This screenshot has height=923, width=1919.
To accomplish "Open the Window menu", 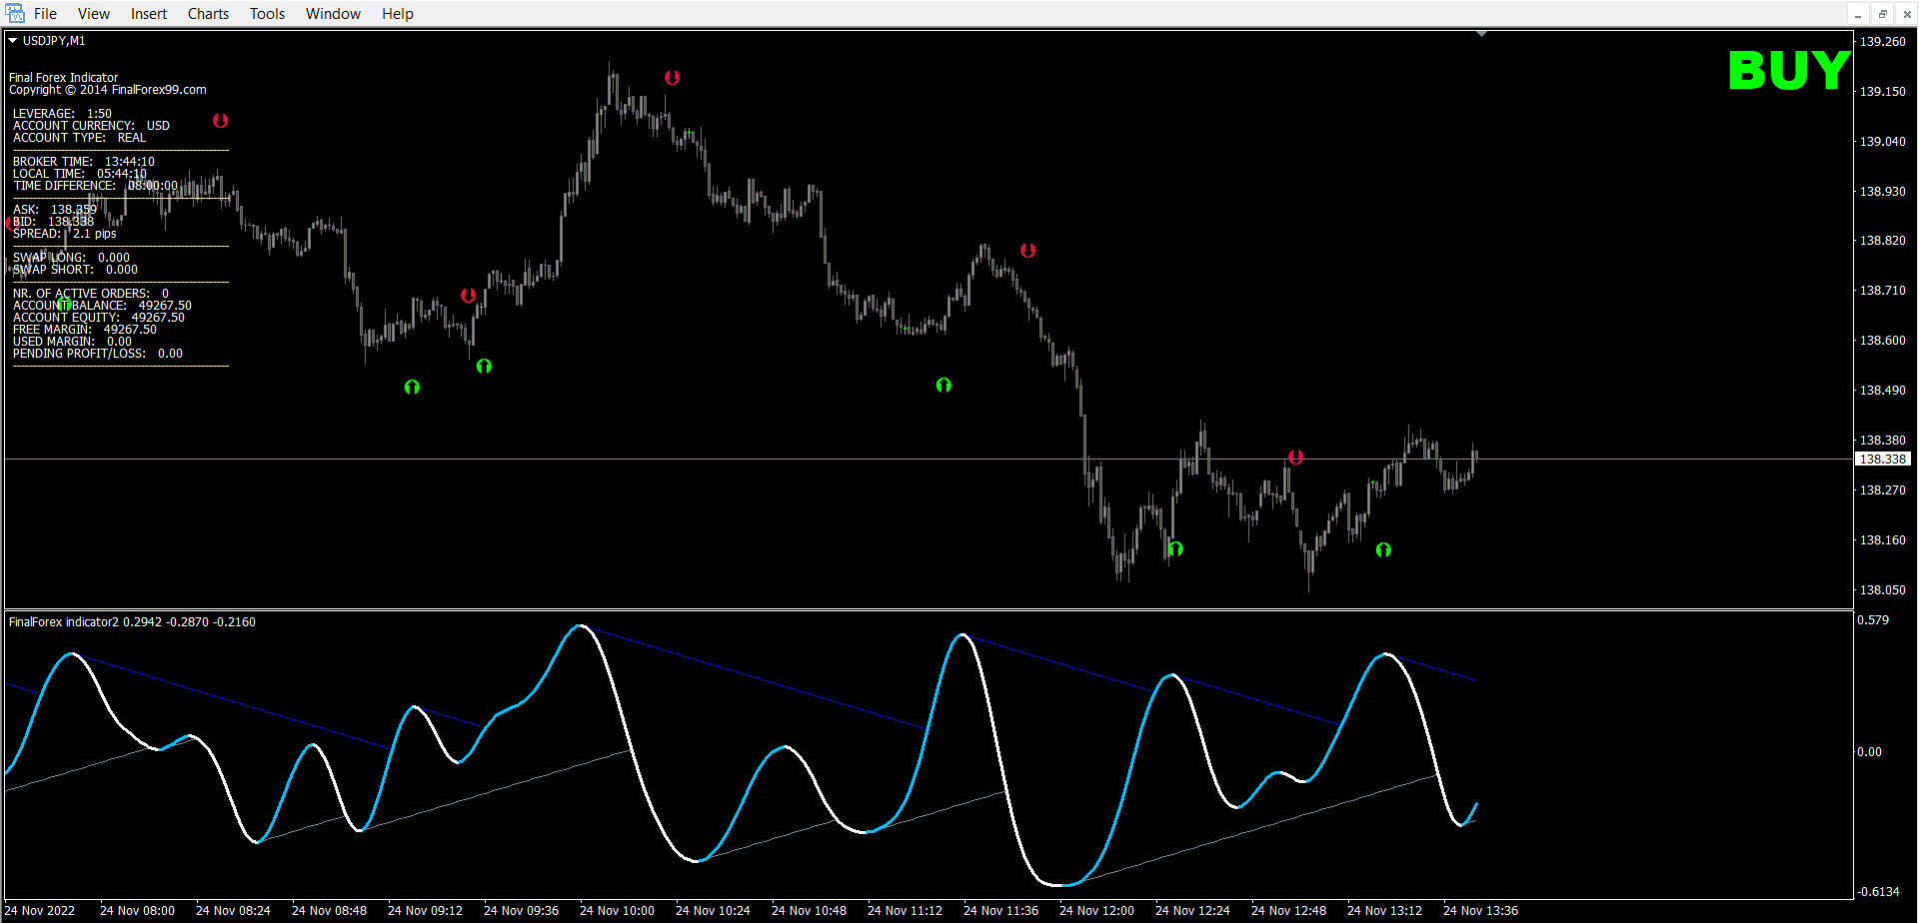I will [x=333, y=14].
